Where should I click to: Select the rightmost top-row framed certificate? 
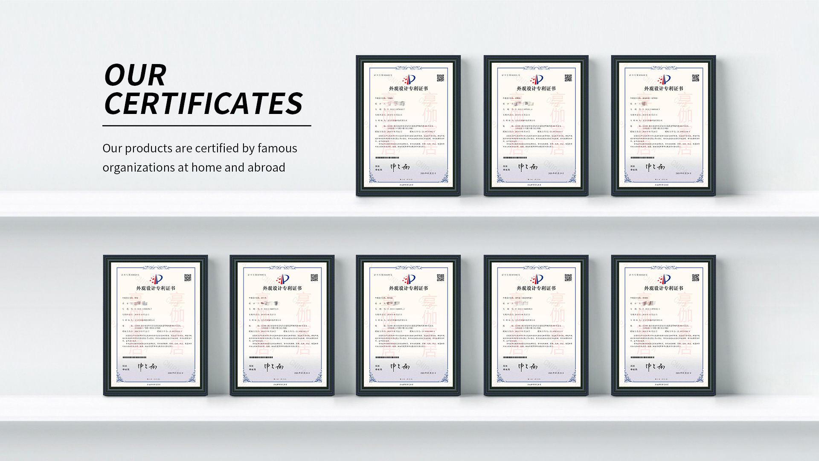[x=663, y=125]
